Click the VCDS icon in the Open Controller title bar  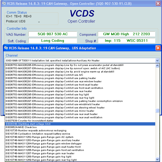4,4
